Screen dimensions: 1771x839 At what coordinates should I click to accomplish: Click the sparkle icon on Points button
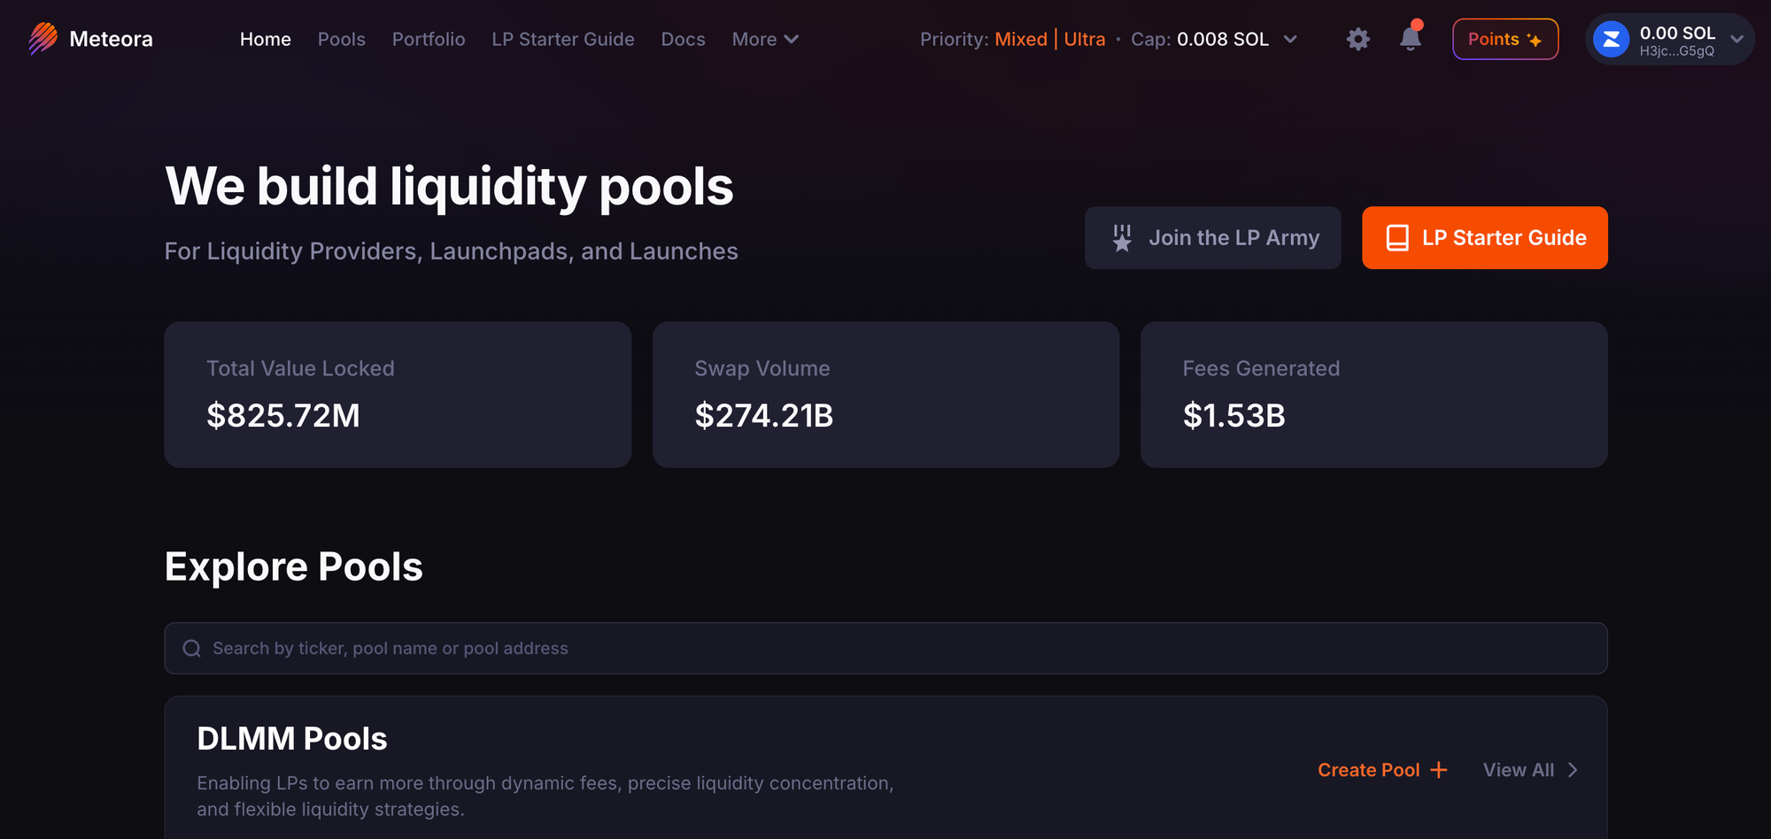(x=1535, y=40)
